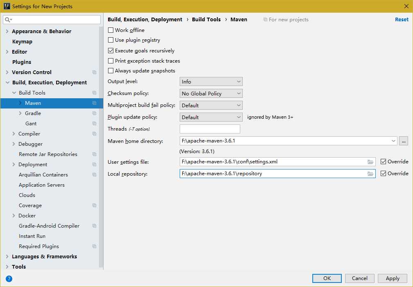Open the Plugin update policy dropdown

coord(211,117)
